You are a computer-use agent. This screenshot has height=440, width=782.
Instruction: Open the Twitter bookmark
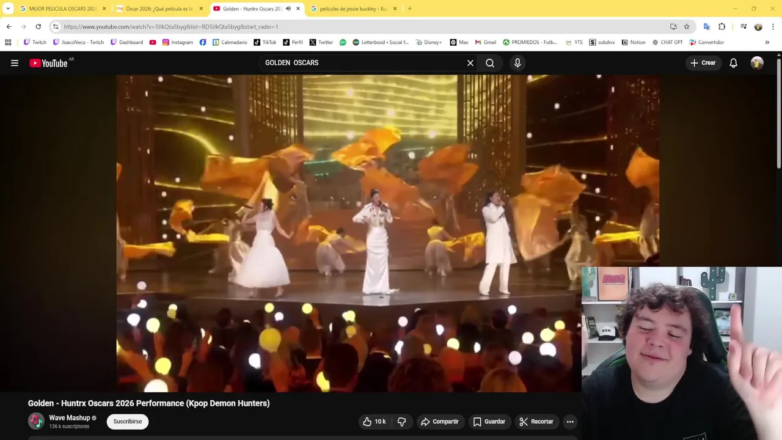[321, 42]
